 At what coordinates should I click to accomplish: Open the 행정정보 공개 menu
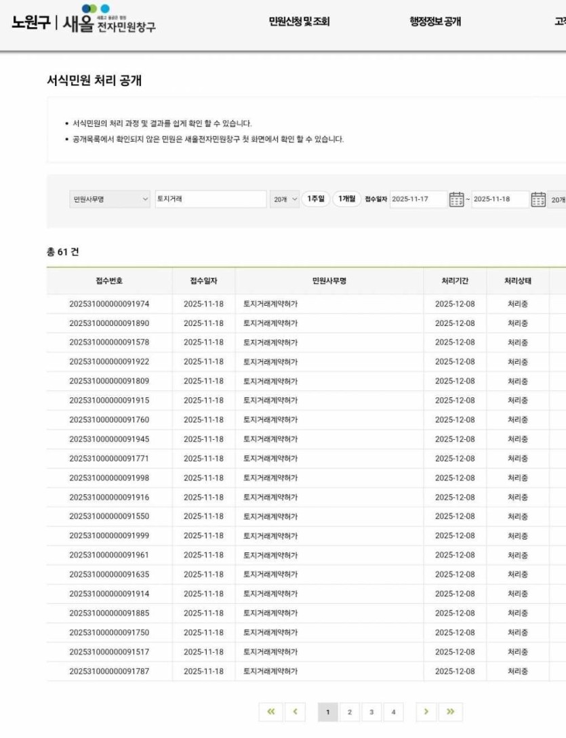pos(435,22)
